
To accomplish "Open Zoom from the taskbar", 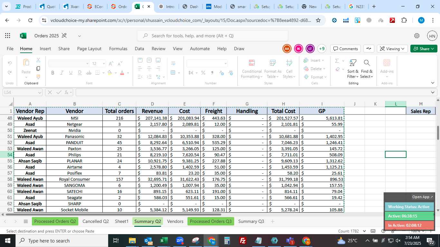I will [x=180, y=241].
